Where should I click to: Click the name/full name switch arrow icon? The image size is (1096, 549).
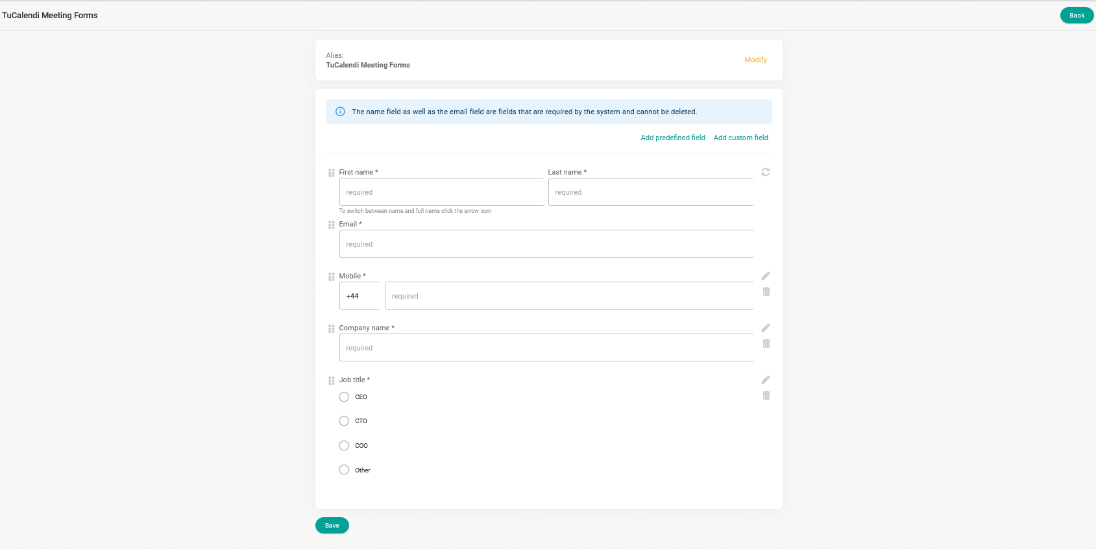pyautogui.click(x=766, y=172)
